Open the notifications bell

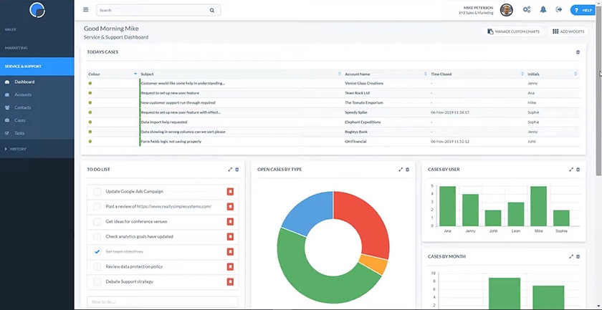[x=543, y=9]
